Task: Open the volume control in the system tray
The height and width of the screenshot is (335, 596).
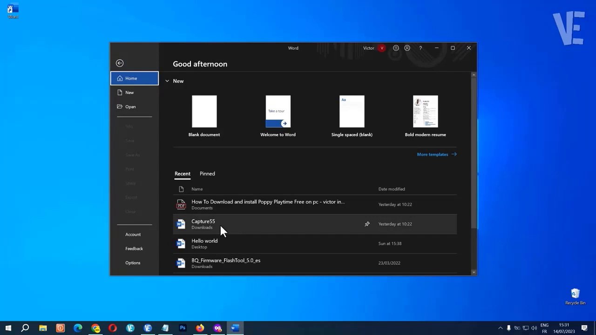Action: tap(535, 328)
